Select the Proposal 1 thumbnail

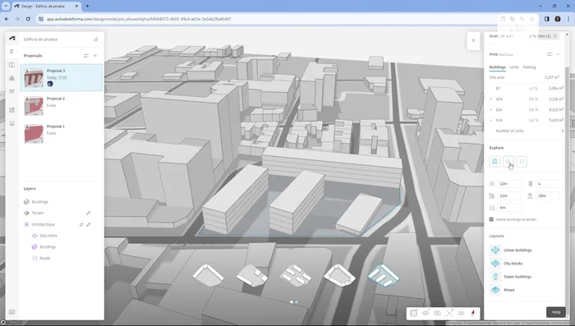pyautogui.click(x=34, y=134)
